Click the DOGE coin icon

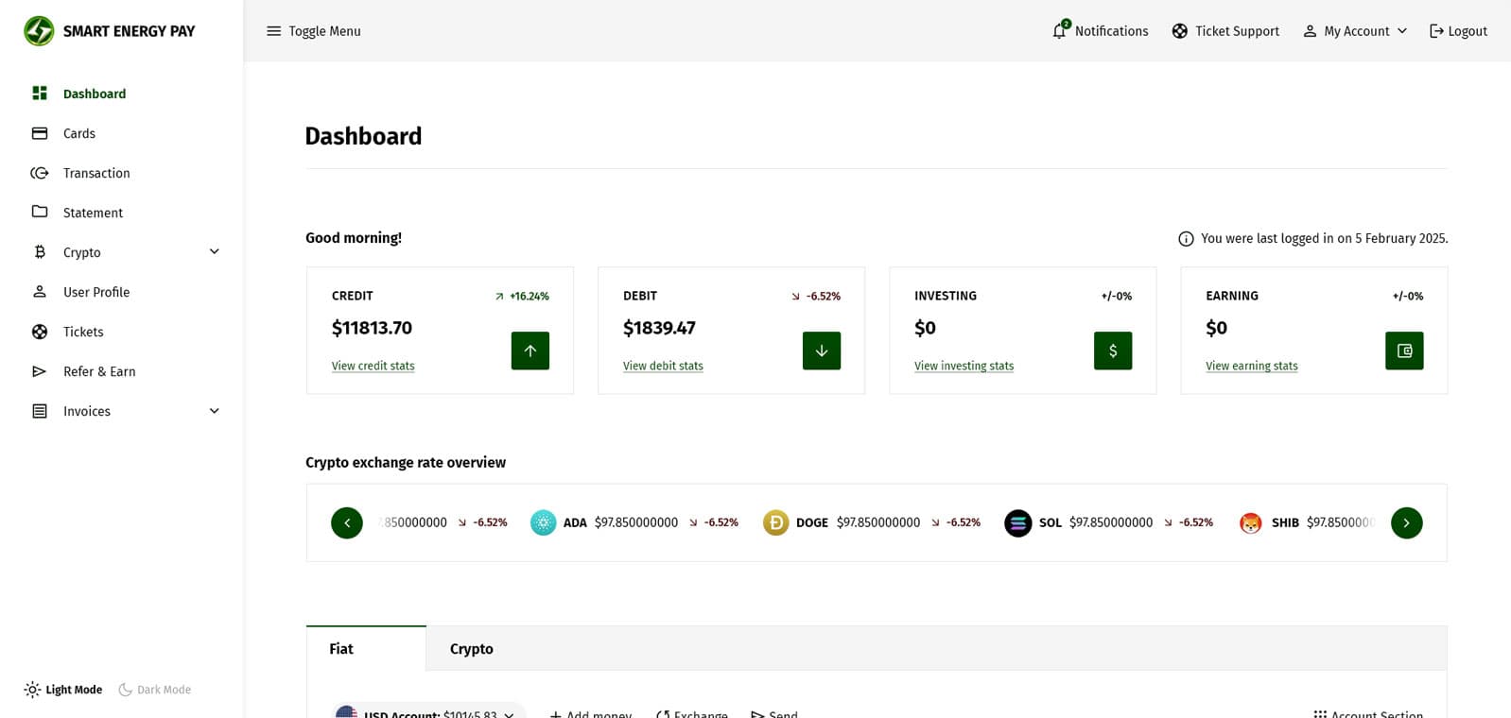point(776,522)
